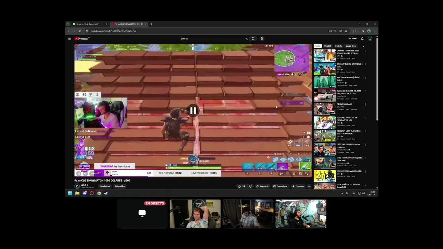Show more filter chips with right arrow
This screenshot has height=249, width=443.
click(x=363, y=46)
